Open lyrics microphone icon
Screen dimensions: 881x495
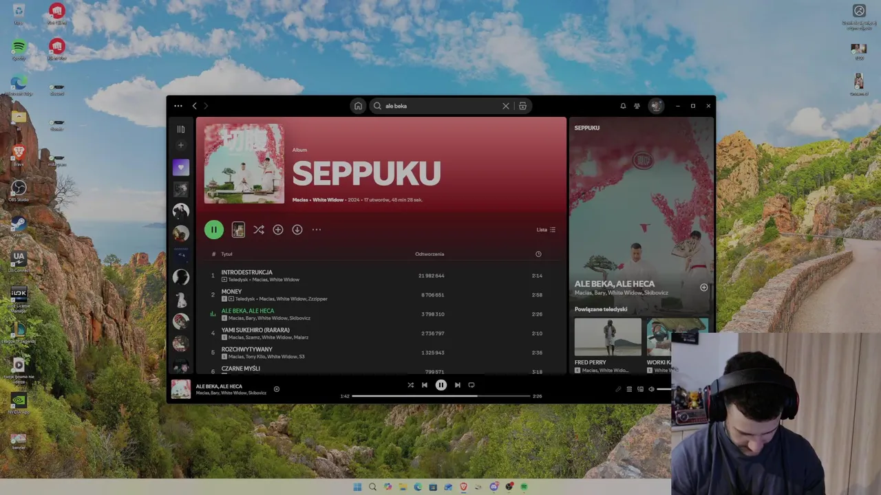618,389
